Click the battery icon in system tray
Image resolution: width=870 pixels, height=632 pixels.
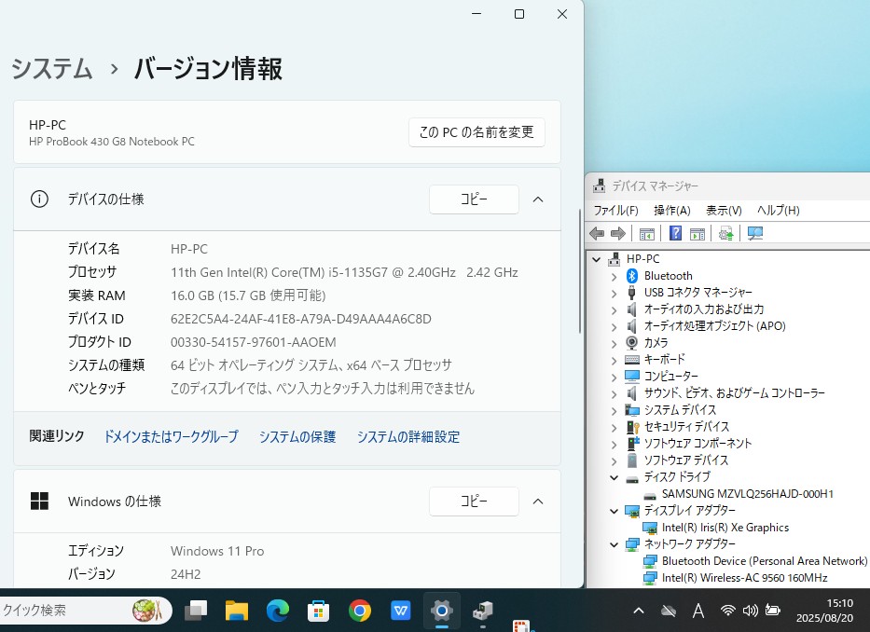(773, 611)
